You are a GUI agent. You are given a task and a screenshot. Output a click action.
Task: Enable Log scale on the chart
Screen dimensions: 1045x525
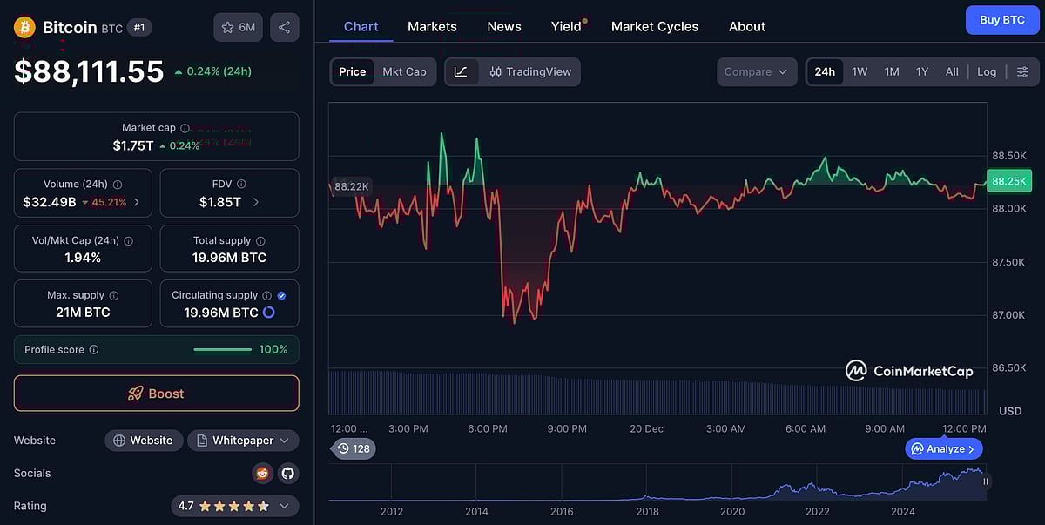click(x=986, y=71)
